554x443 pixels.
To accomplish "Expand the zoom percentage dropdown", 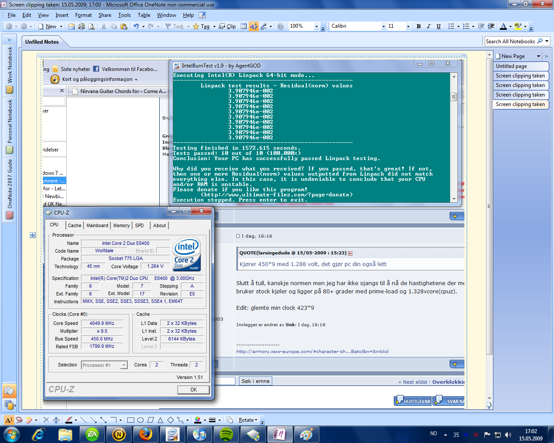I will click(x=316, y=26).
